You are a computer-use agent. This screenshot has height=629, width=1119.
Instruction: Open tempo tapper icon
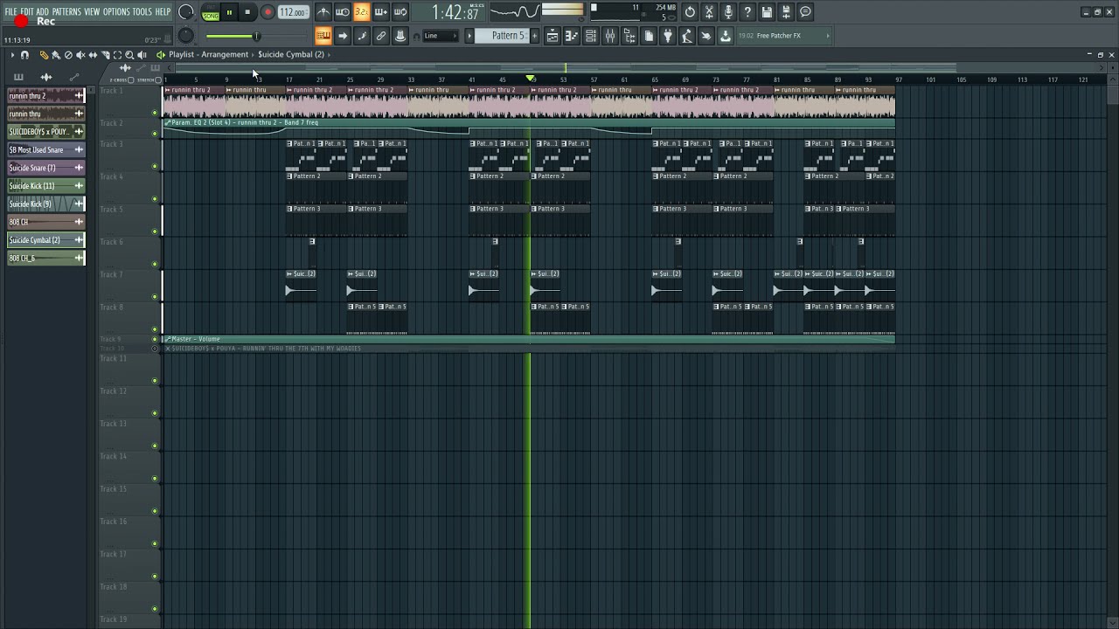pyautogui.click(x=687, y=36)
